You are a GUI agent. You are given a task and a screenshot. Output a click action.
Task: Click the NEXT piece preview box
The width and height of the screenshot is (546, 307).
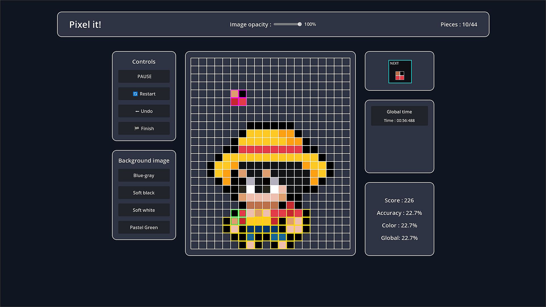pos(400,72)
